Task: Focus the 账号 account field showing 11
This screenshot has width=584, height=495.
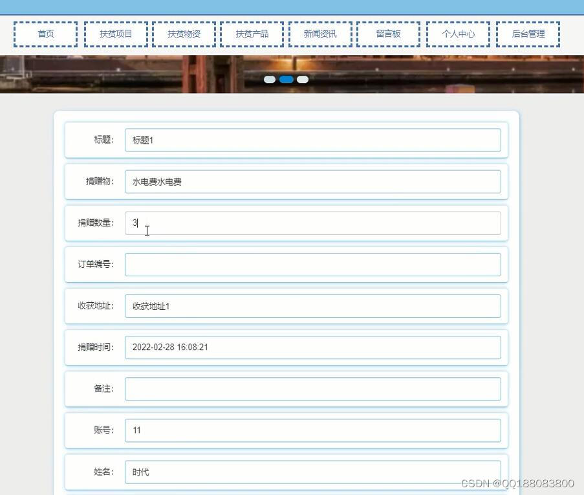Action: [313, 430]
